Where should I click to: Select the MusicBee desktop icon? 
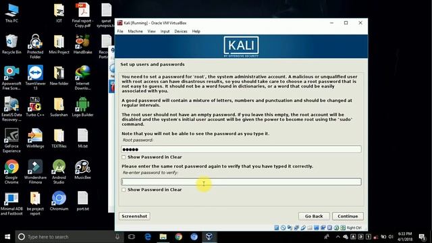click(x=82, y=169)
